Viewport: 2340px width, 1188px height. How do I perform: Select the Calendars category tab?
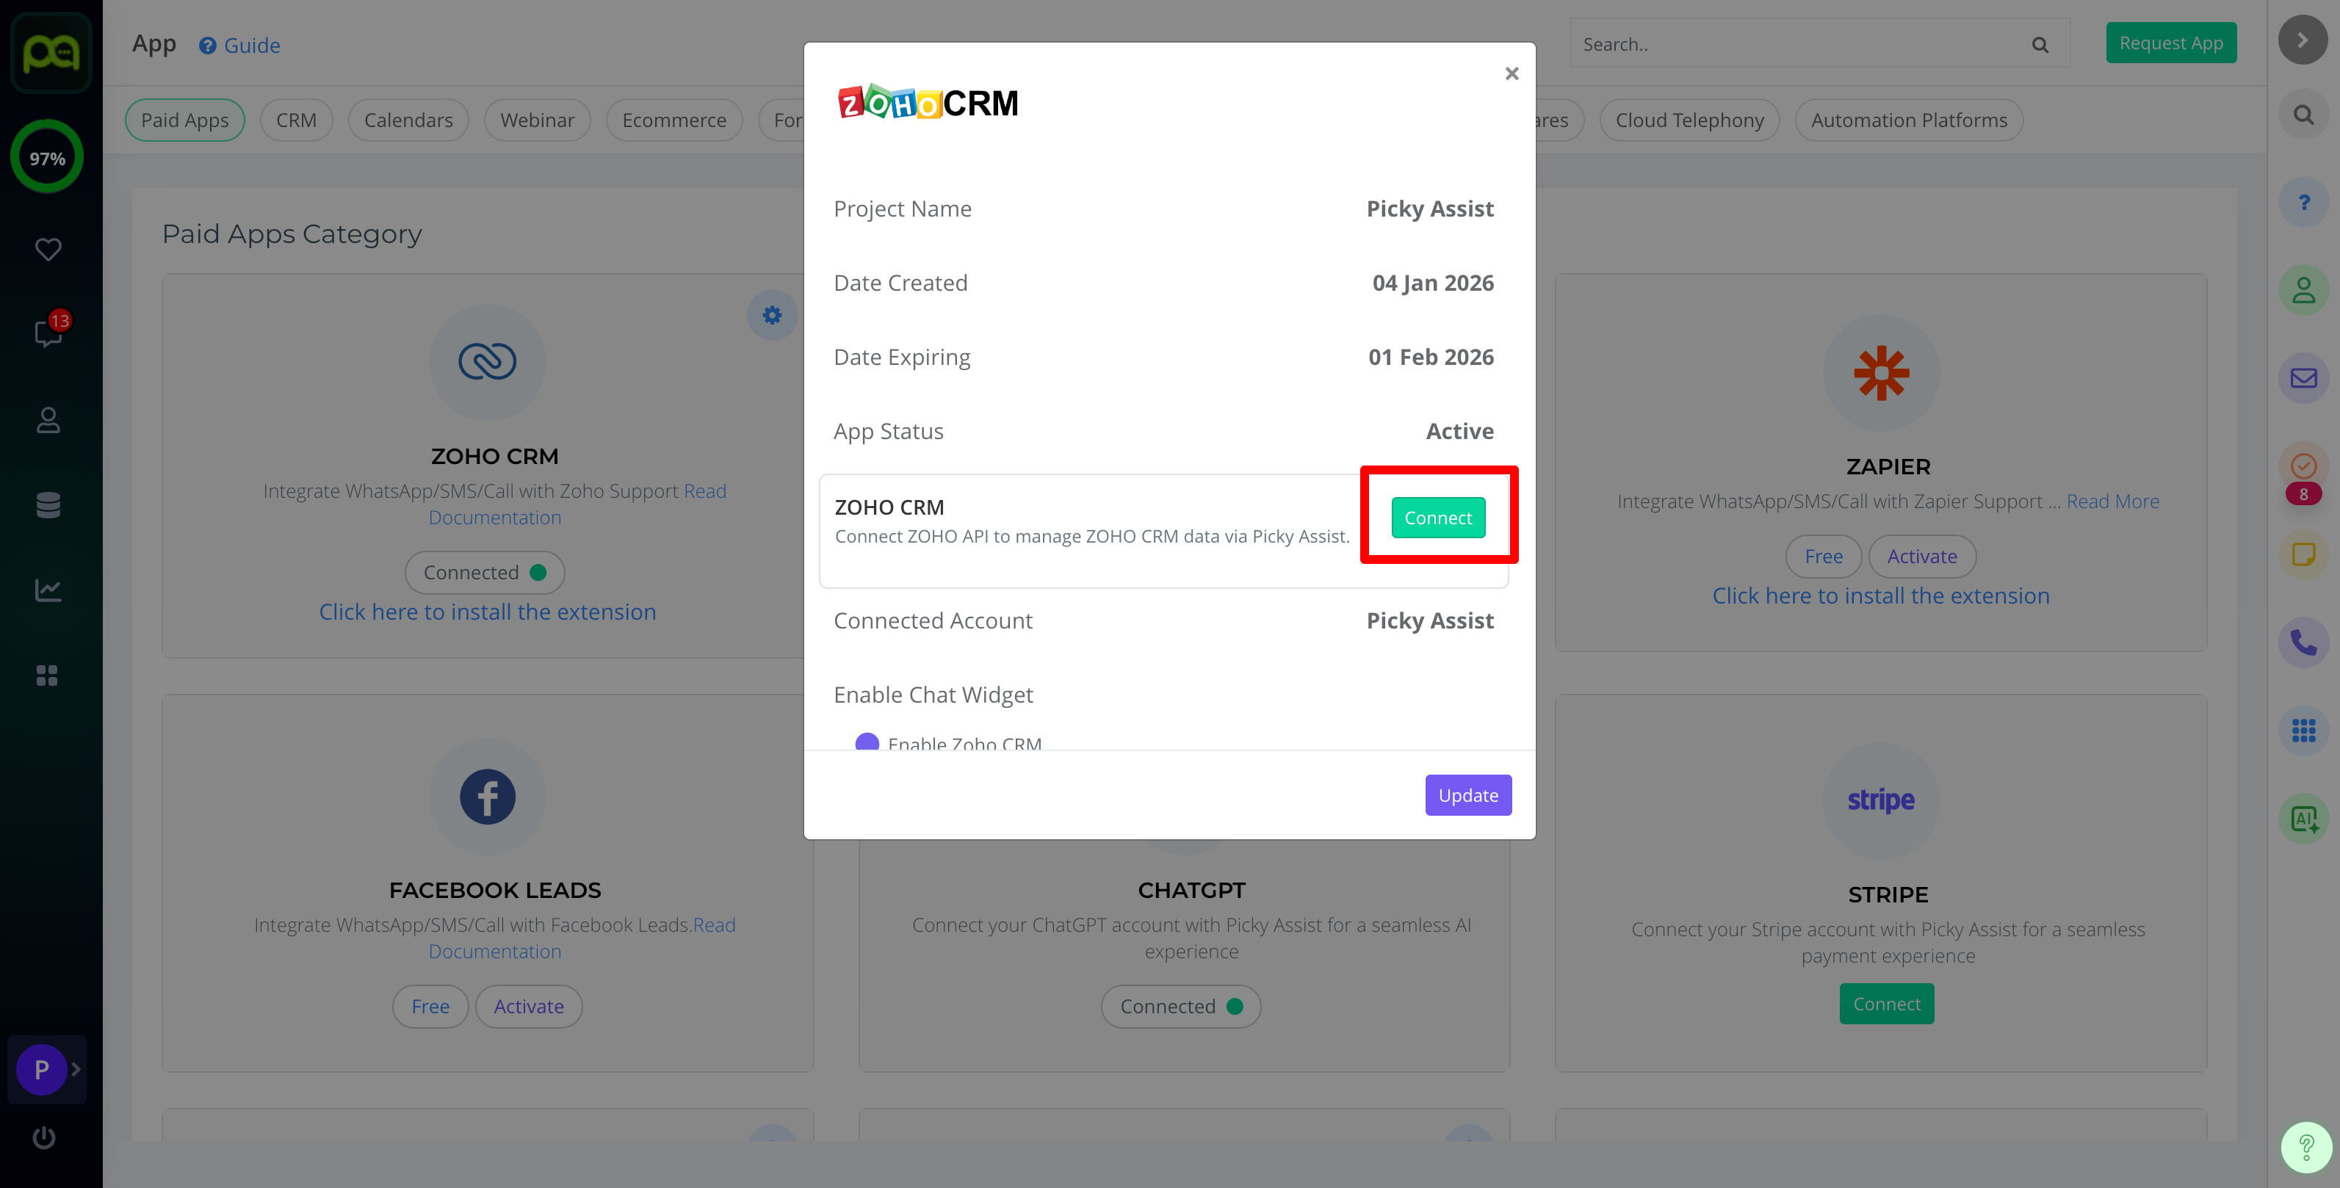(408, 120)
